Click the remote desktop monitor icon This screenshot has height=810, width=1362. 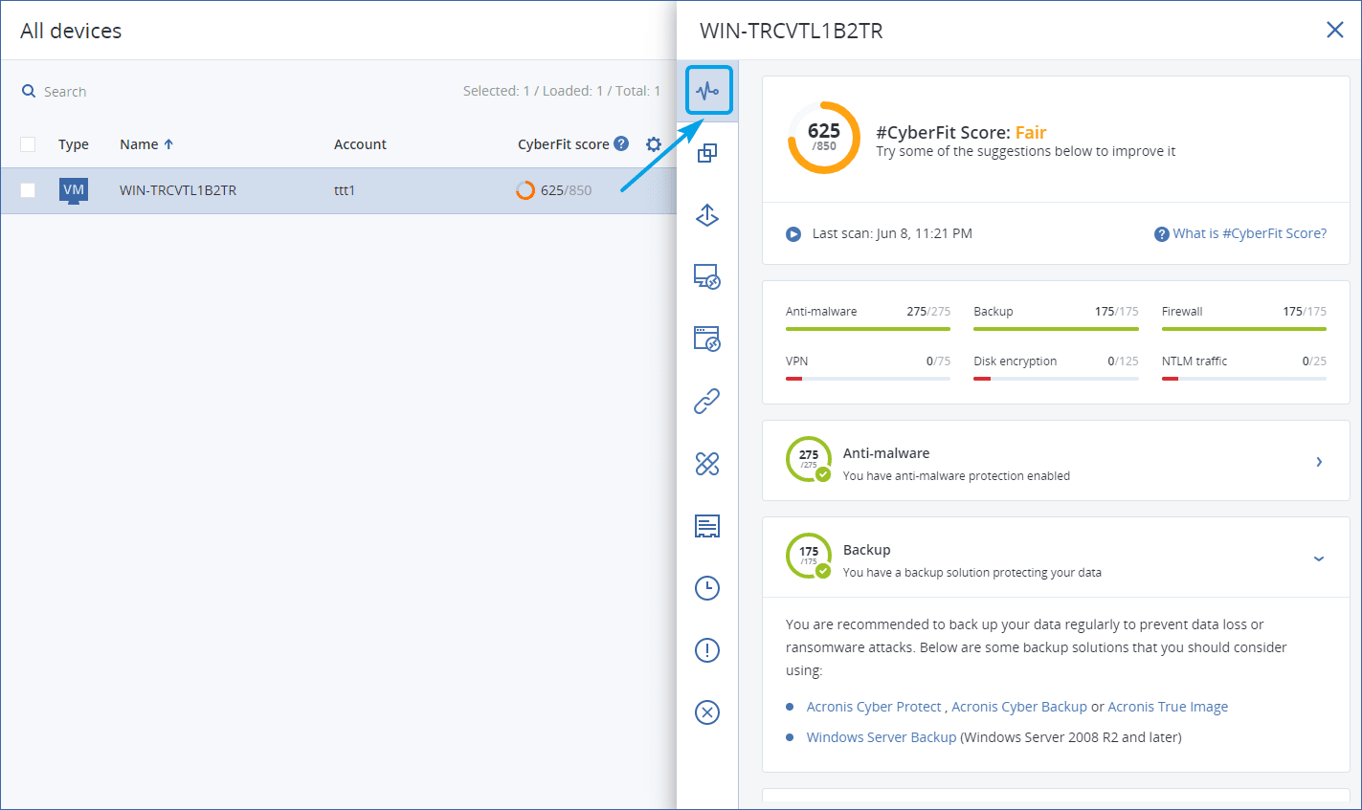pyautogui.click(x=707, y=277)
